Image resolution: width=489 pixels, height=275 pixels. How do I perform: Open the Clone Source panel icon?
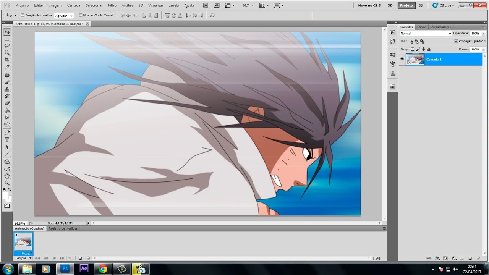392,73
